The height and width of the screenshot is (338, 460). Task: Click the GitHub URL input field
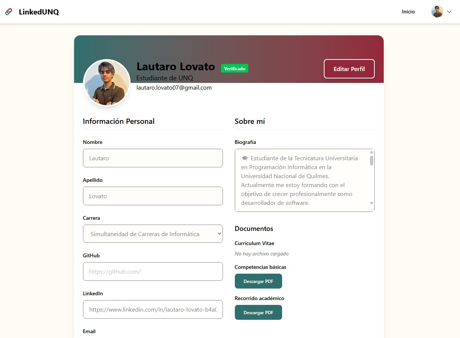153,271
